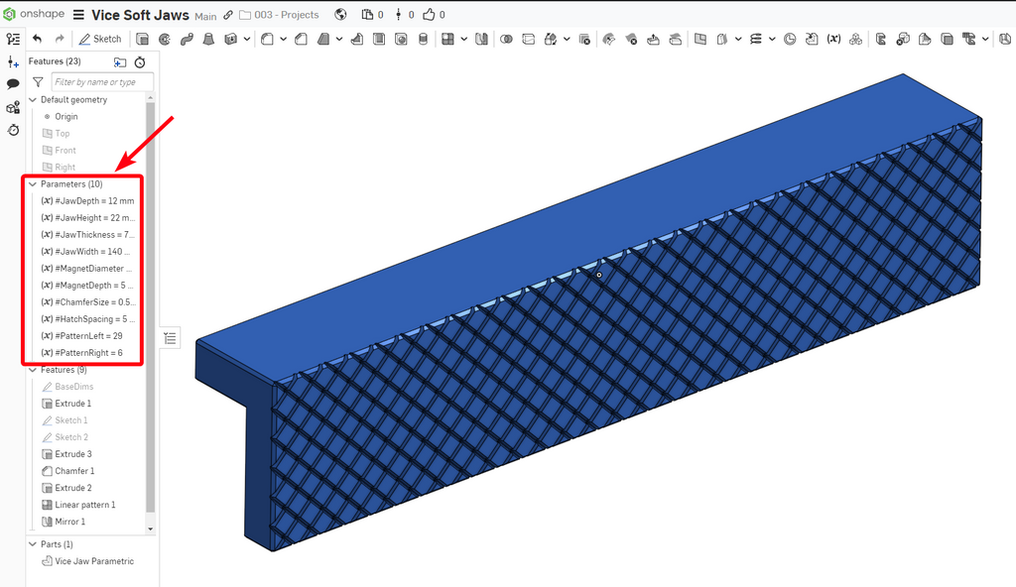Open the dropdown next to Transform tool
This screenshot has height=587, width=1016.
pos(567,39)
